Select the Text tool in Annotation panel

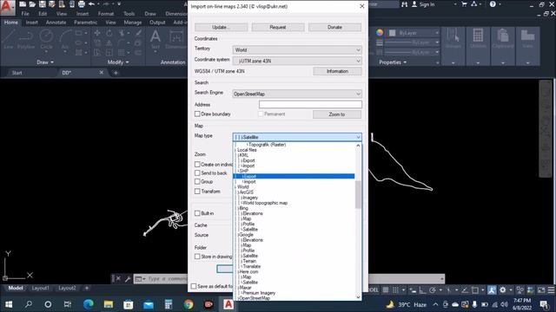(x=156, y=40)
